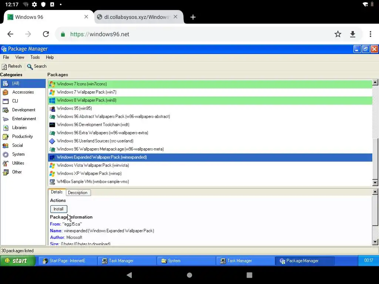Image resolution: width=379 pixels, height=284 pixels.
Task: Bookmark page with the star icon
Action: (x=338, y=34)
